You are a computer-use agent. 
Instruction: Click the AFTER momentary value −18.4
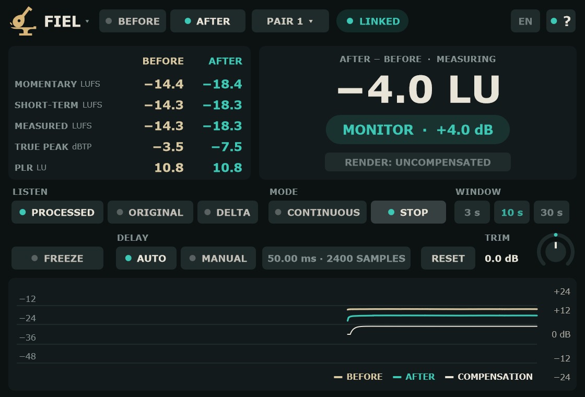point(223,84)
